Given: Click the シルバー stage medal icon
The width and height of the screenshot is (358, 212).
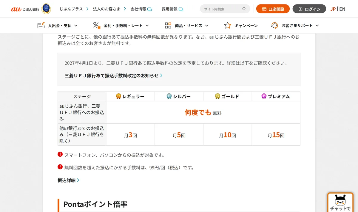Looking at the screenshot, I should click(x=169, y=96).
